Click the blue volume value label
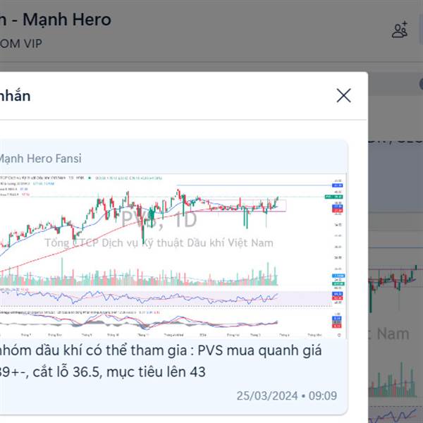 338,276
